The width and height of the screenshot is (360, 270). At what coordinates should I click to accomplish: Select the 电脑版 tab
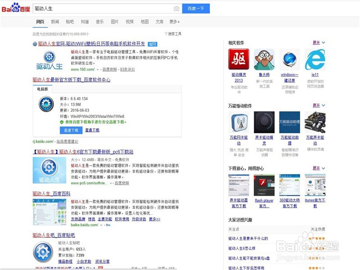pos(42,89)
